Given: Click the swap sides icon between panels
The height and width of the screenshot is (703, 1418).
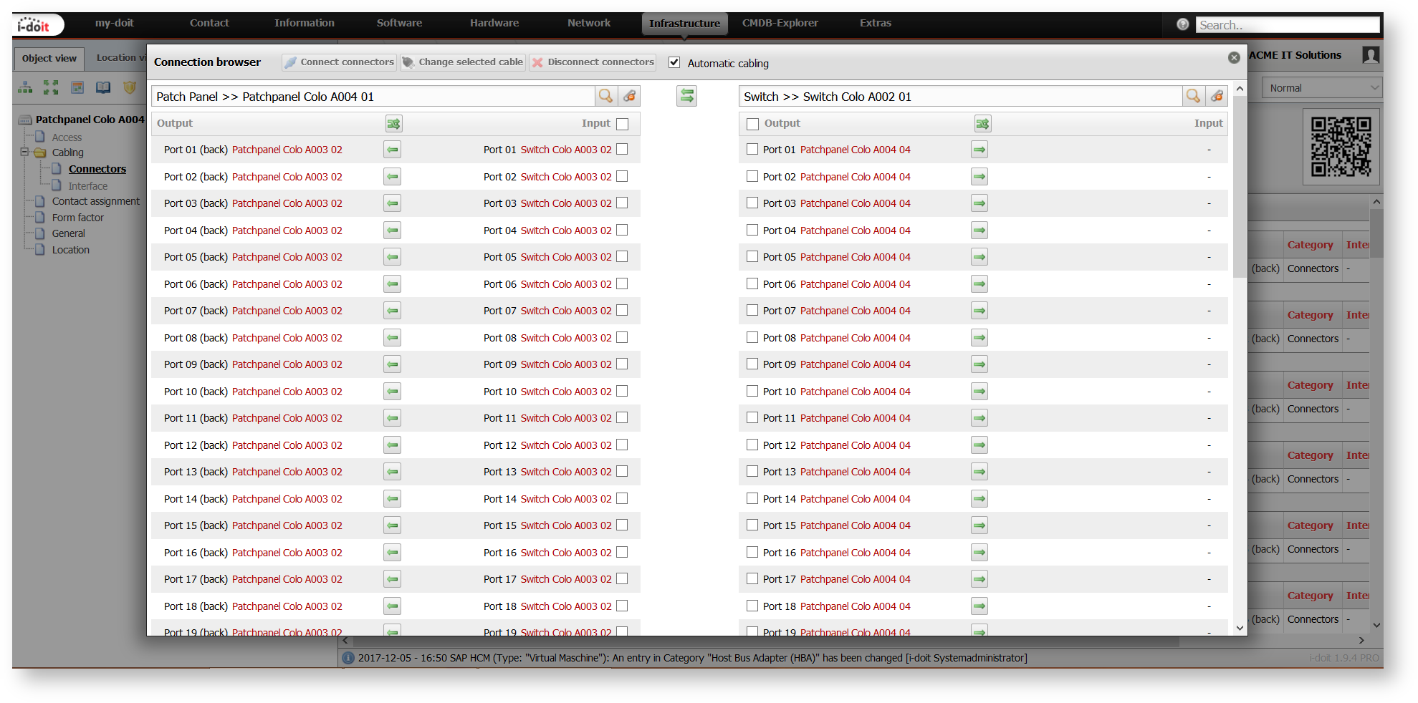Looking at the screenshot, I should point(686,96).
